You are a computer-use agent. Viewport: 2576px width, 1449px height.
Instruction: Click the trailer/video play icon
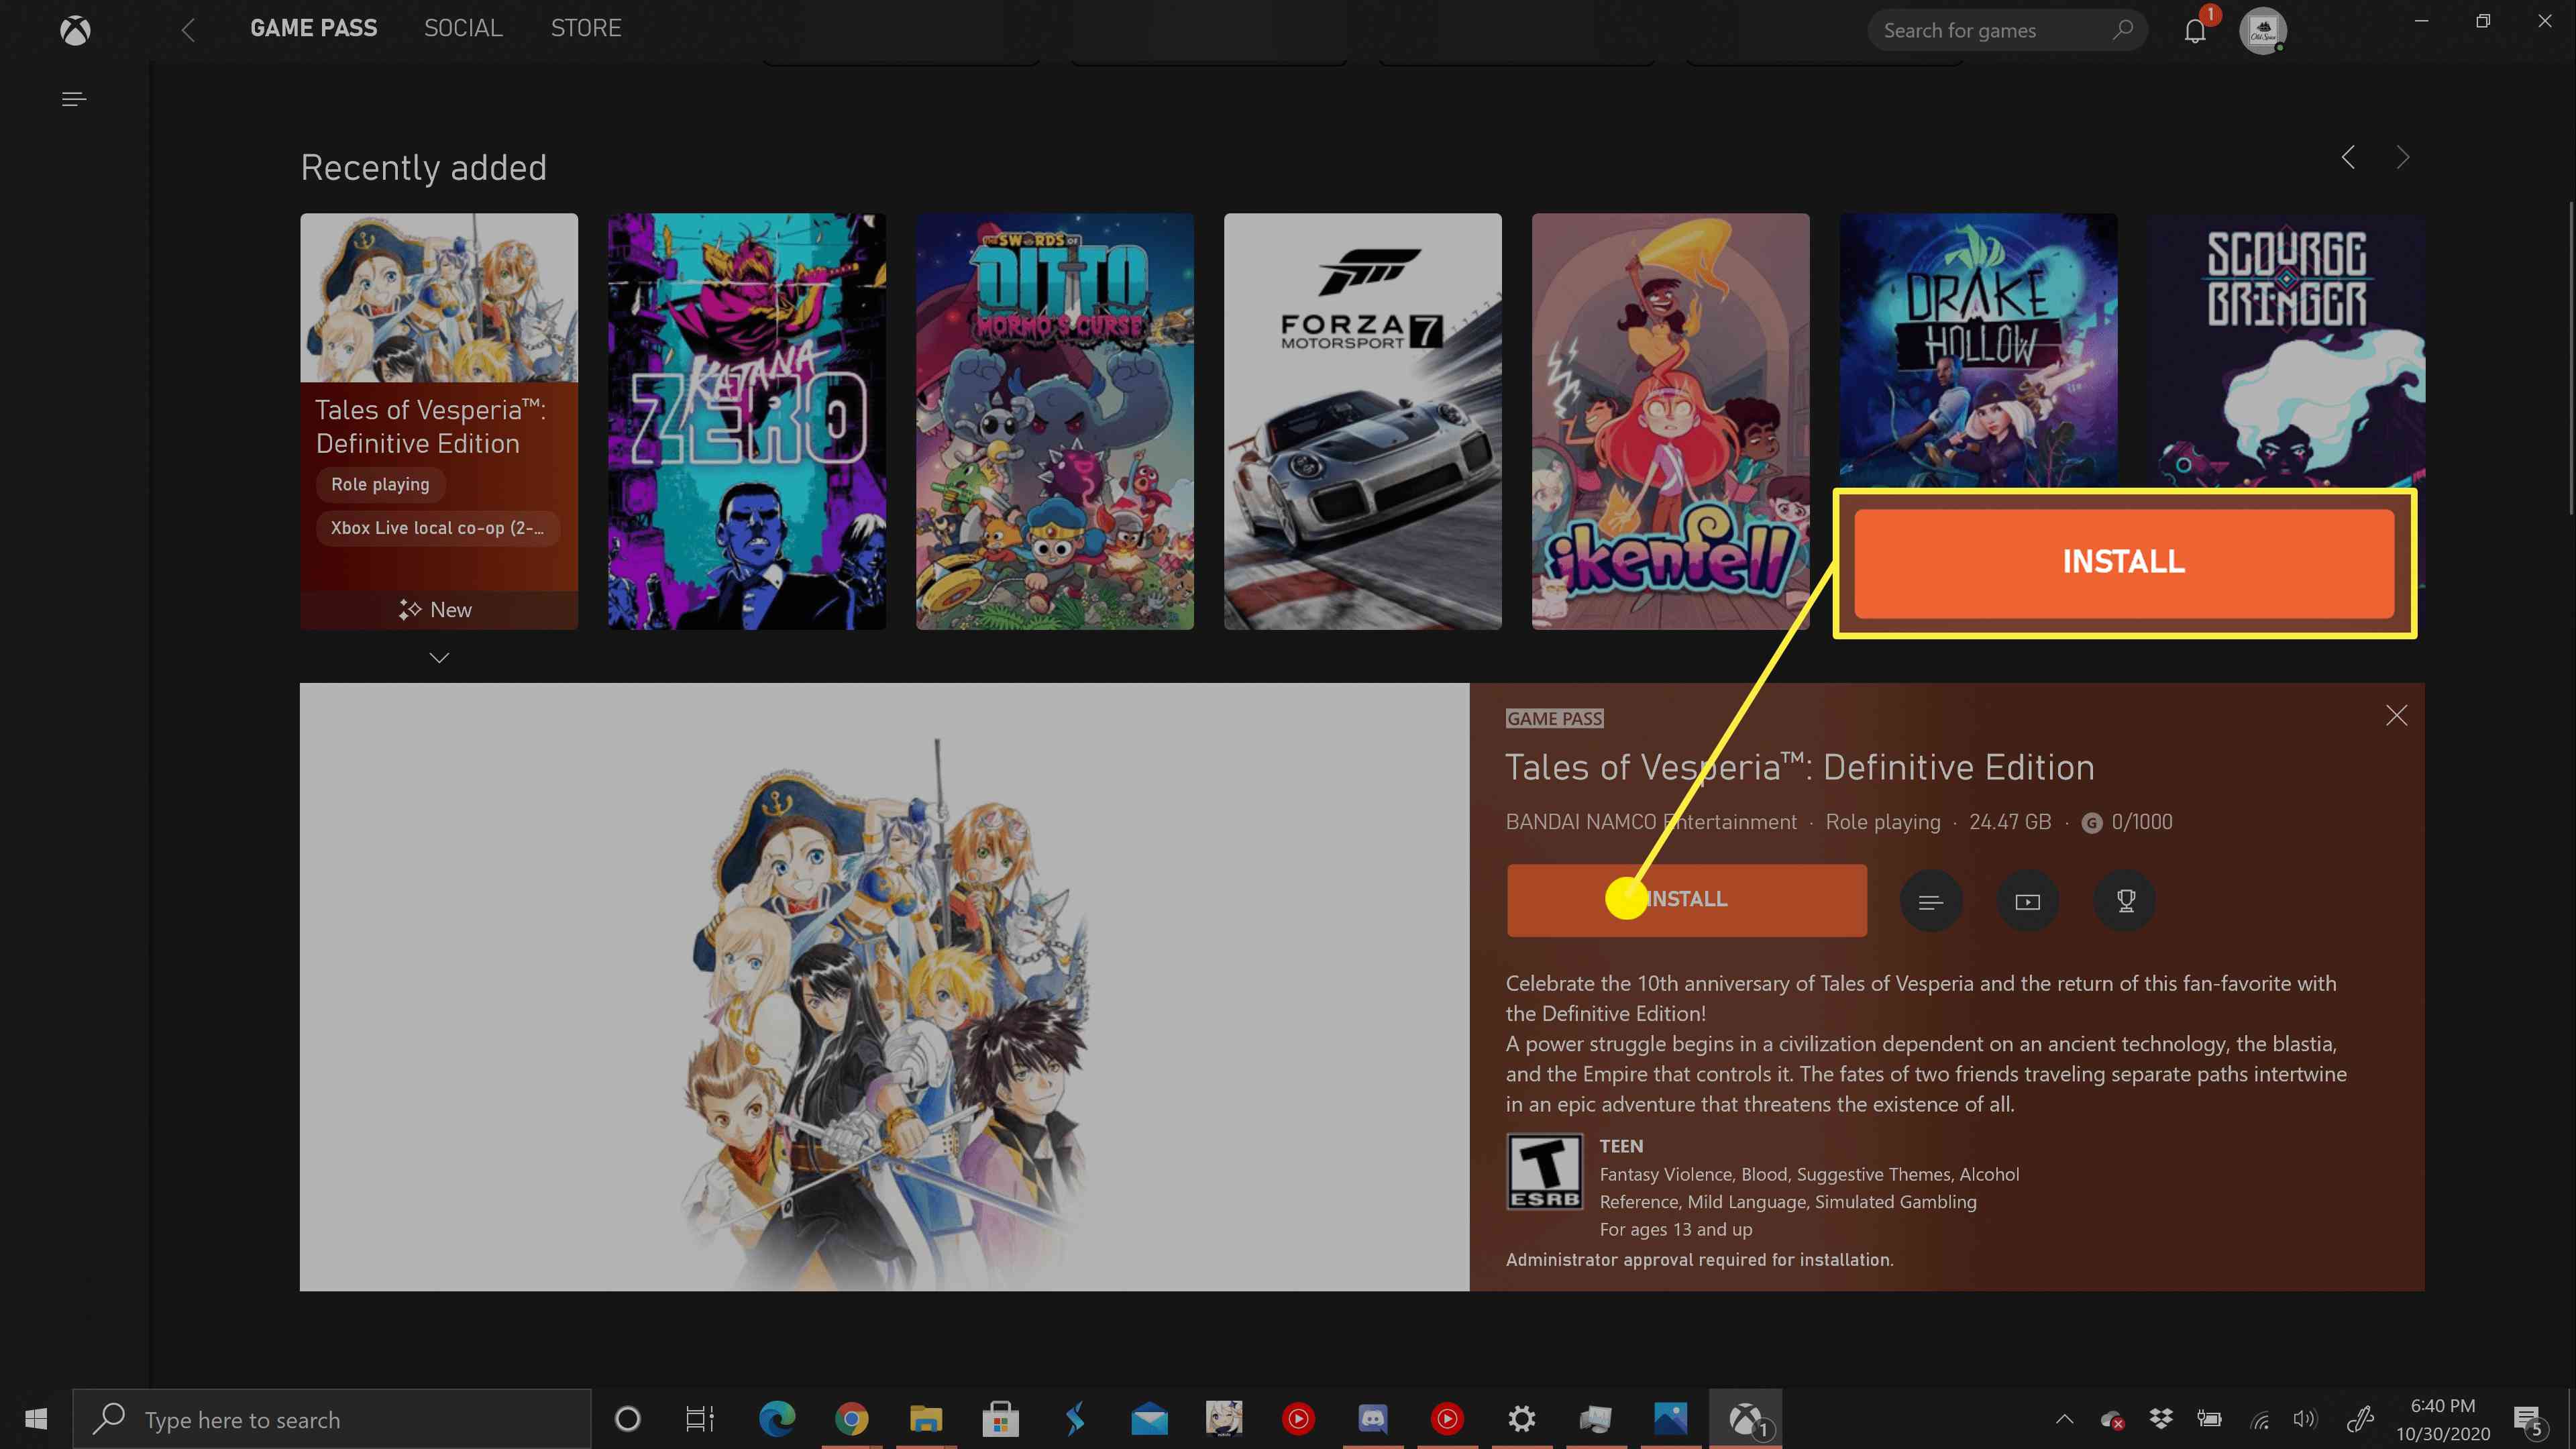point(2027,900)
